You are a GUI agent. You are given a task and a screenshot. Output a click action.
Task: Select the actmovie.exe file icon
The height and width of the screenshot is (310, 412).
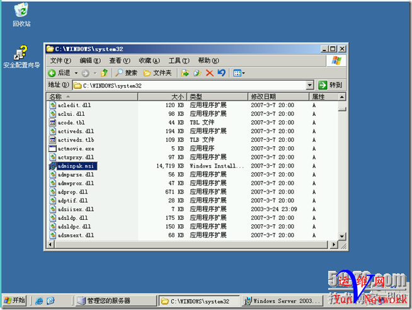click(x=52, y=149)
